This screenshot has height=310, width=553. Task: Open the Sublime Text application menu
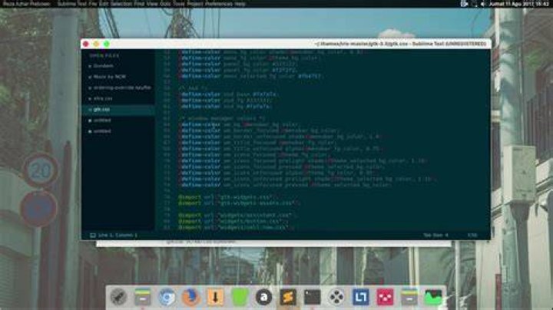[x=72, y=4]
